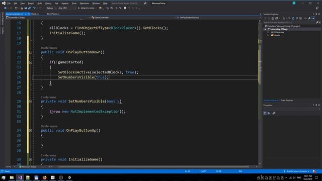Collapse the OnPlayButtonDown method
322x181 pixels.
(31, 52)
